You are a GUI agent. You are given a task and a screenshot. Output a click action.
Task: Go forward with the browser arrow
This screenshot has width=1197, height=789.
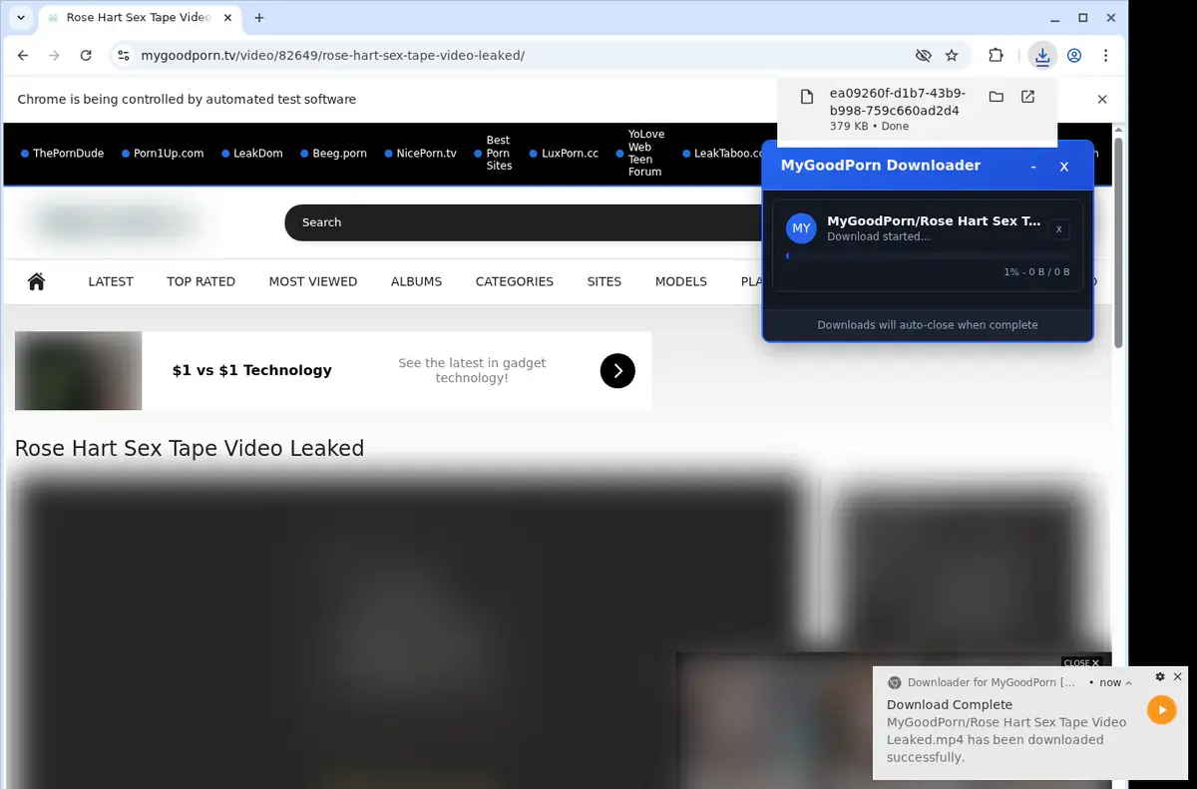(54, 56)
